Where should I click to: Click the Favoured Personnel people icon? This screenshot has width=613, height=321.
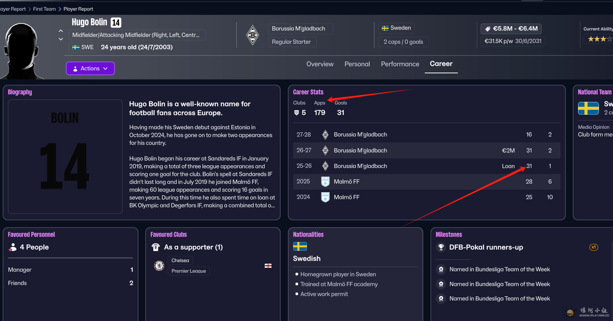pyautogui.click(x=13, y=247)
